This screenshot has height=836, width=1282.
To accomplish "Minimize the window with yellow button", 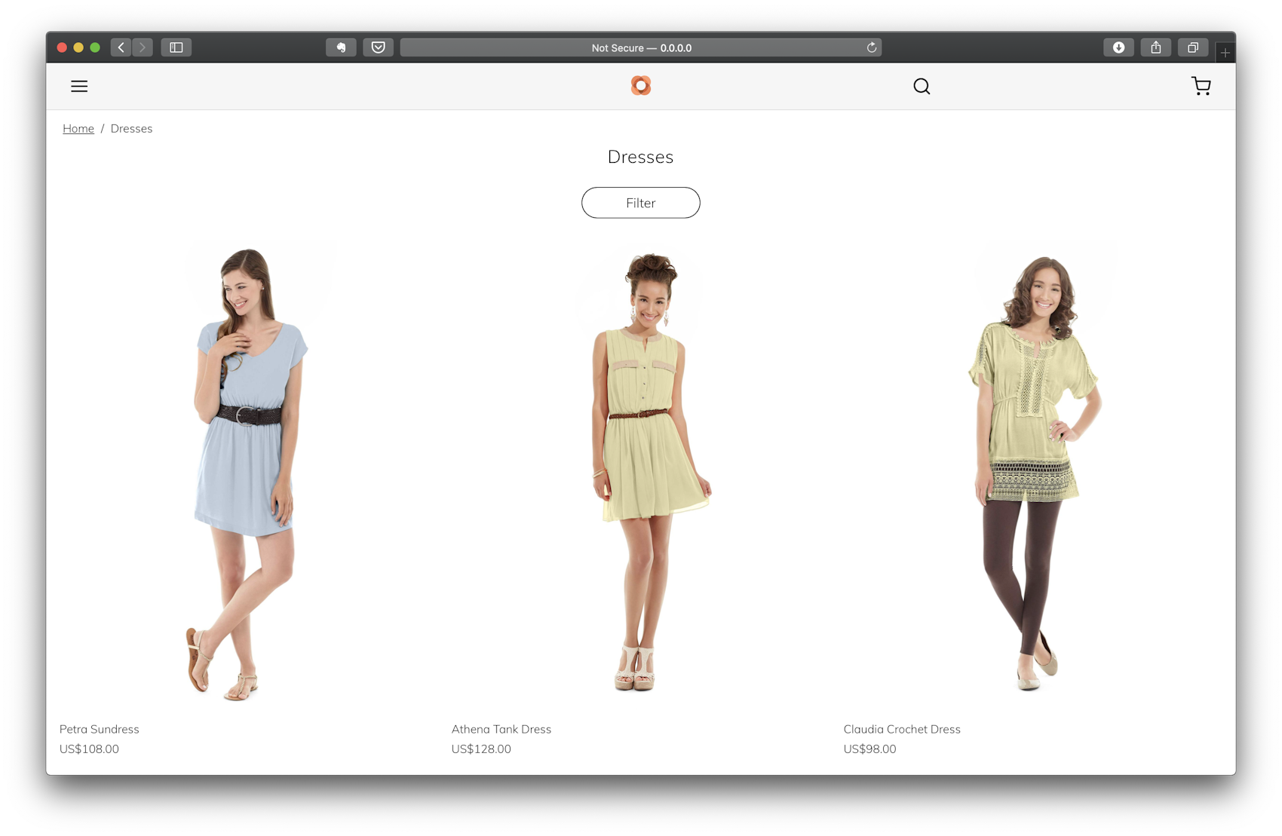I will (78, 47).
